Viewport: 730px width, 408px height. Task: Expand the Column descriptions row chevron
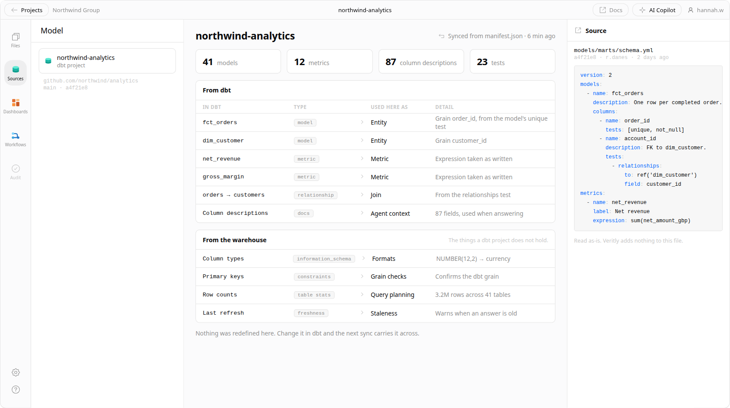click(362, 213)
